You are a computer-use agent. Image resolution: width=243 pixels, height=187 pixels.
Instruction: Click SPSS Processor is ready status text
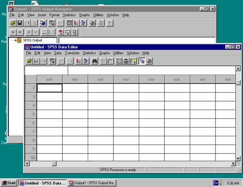tap(118, 170)
